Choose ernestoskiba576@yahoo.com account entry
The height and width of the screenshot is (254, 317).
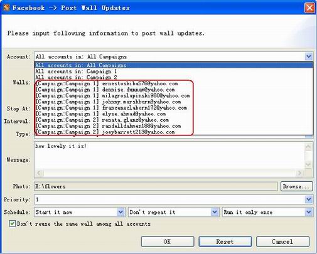pos(174,83)
